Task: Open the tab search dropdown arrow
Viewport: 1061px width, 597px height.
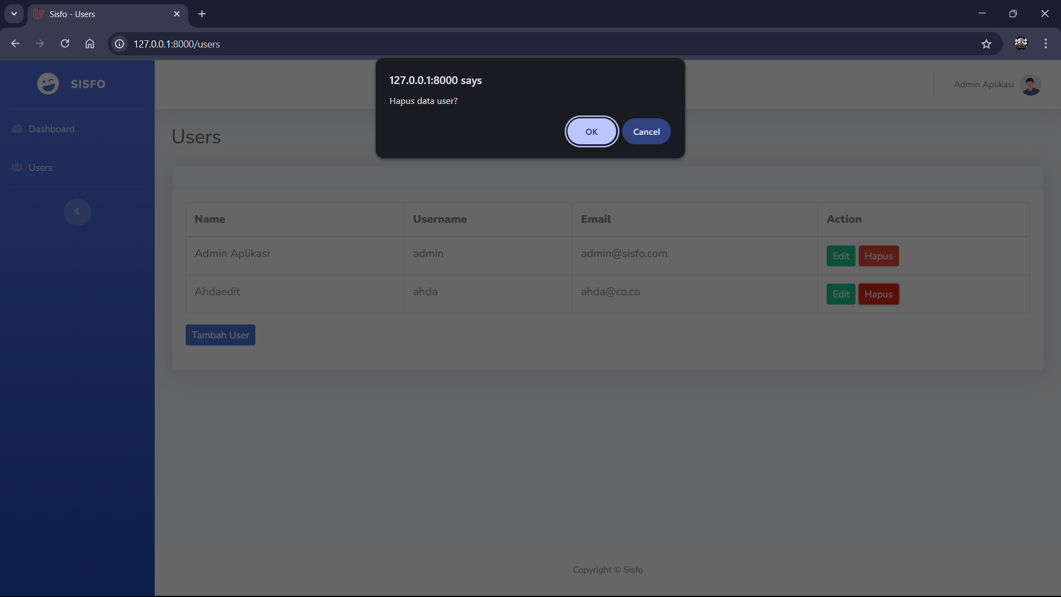Action: coord(14,14)
